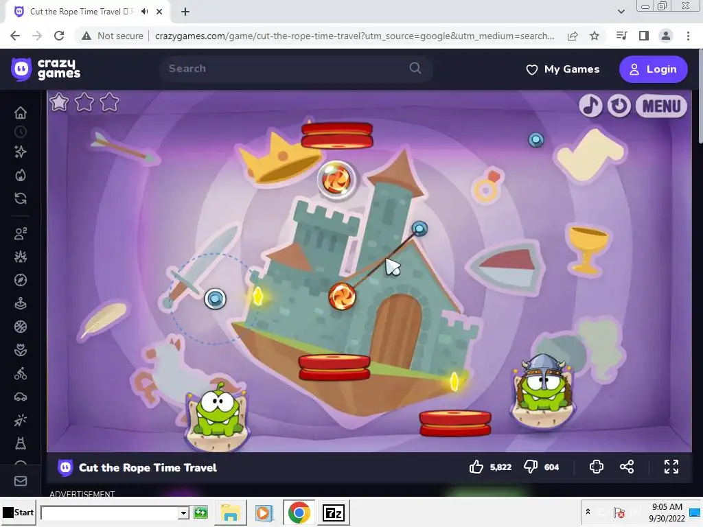Go back to the previous page

[x=15, y=36]
